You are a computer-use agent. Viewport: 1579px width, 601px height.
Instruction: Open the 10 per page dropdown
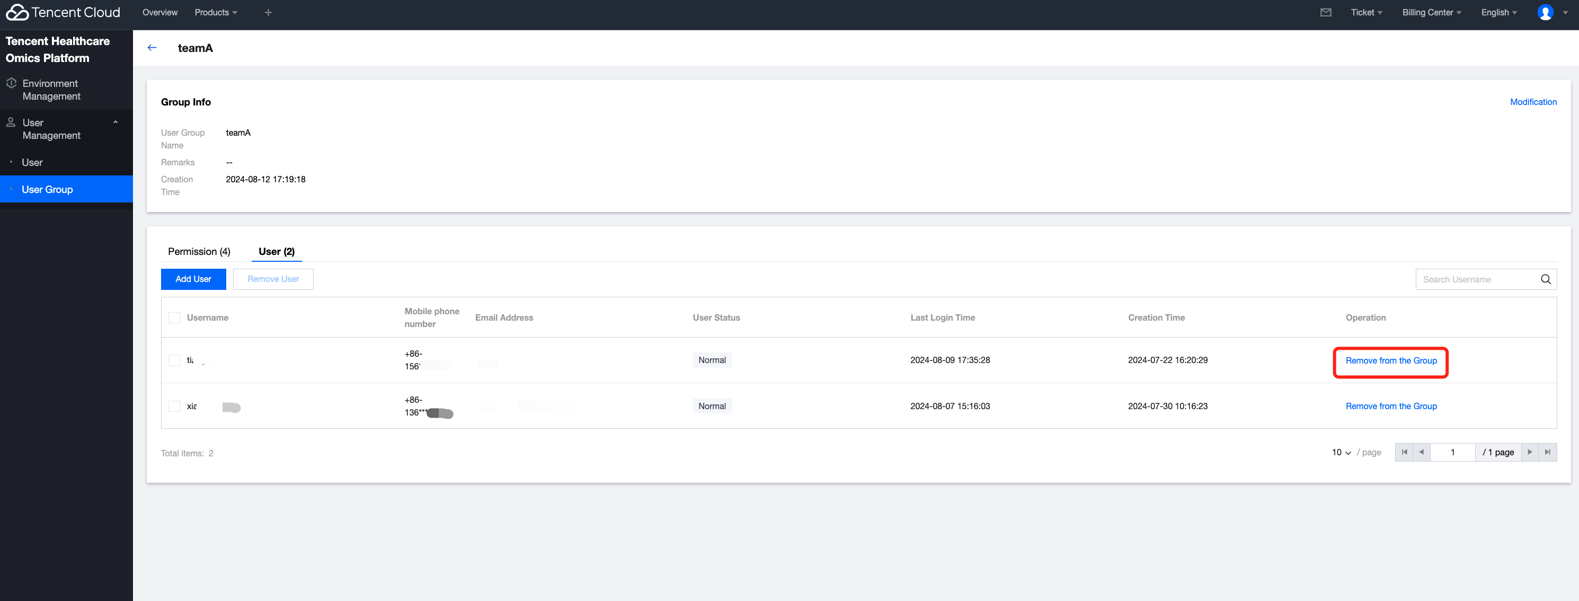click(x=1341, y=452)
